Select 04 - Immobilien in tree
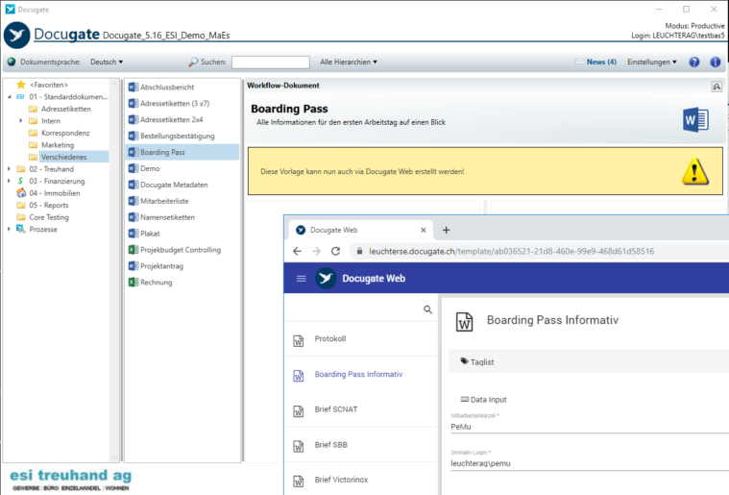The height and width of the screenshot is (495, 729). coord(55,193)
